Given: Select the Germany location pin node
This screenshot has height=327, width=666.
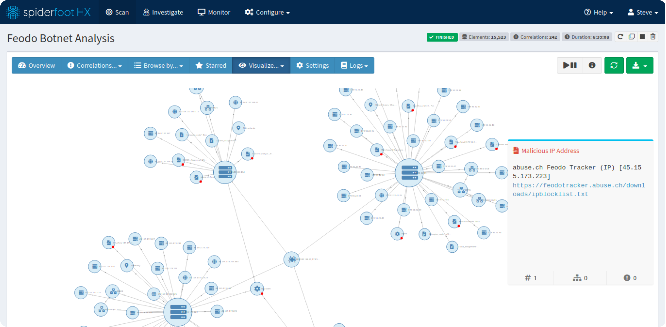Looking at the screenshot, I should (x=127, y=266).
